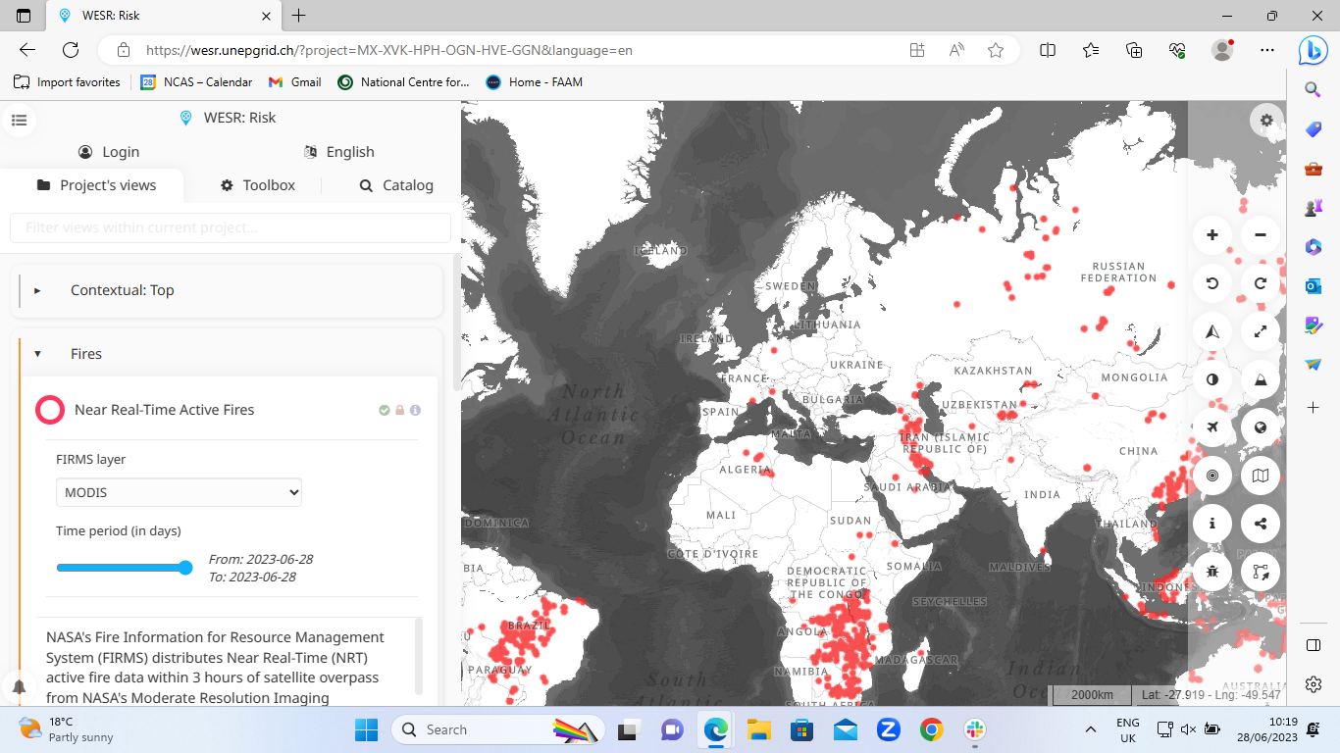Toggle the half-circle contrast map theme button
This screenshot has width=1340, height=753.
[1212, 379]
